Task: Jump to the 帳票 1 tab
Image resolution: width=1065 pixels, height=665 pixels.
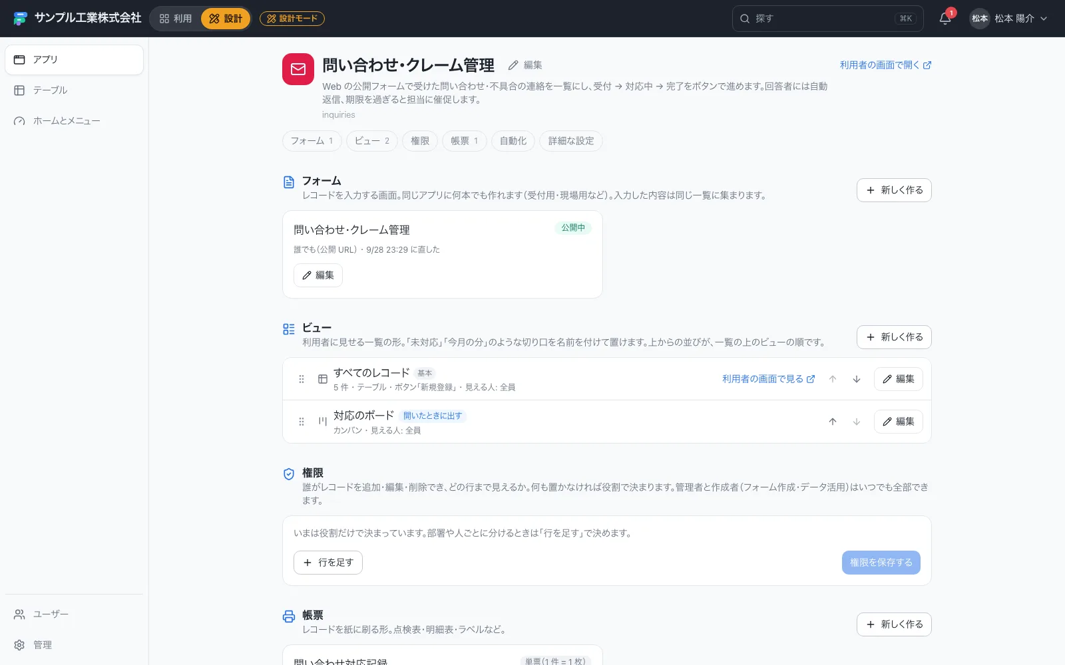Action: click(x=465, y=141)
